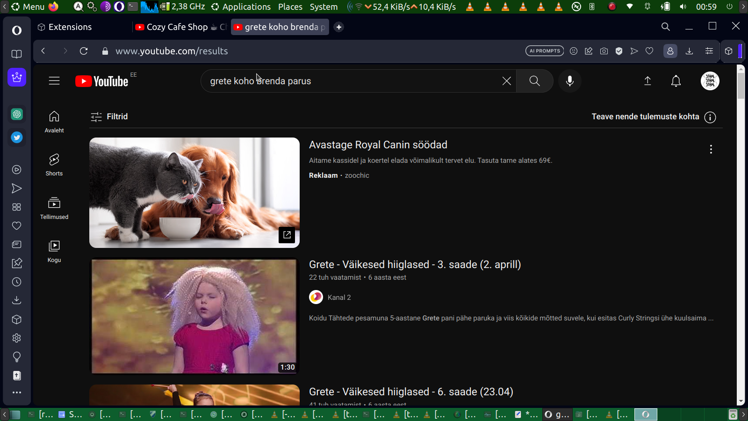Image resolution: width=748 pixels, height=421 pixels.
Task: Click the panel clock showing 00:59
Action: pos(706,7)
